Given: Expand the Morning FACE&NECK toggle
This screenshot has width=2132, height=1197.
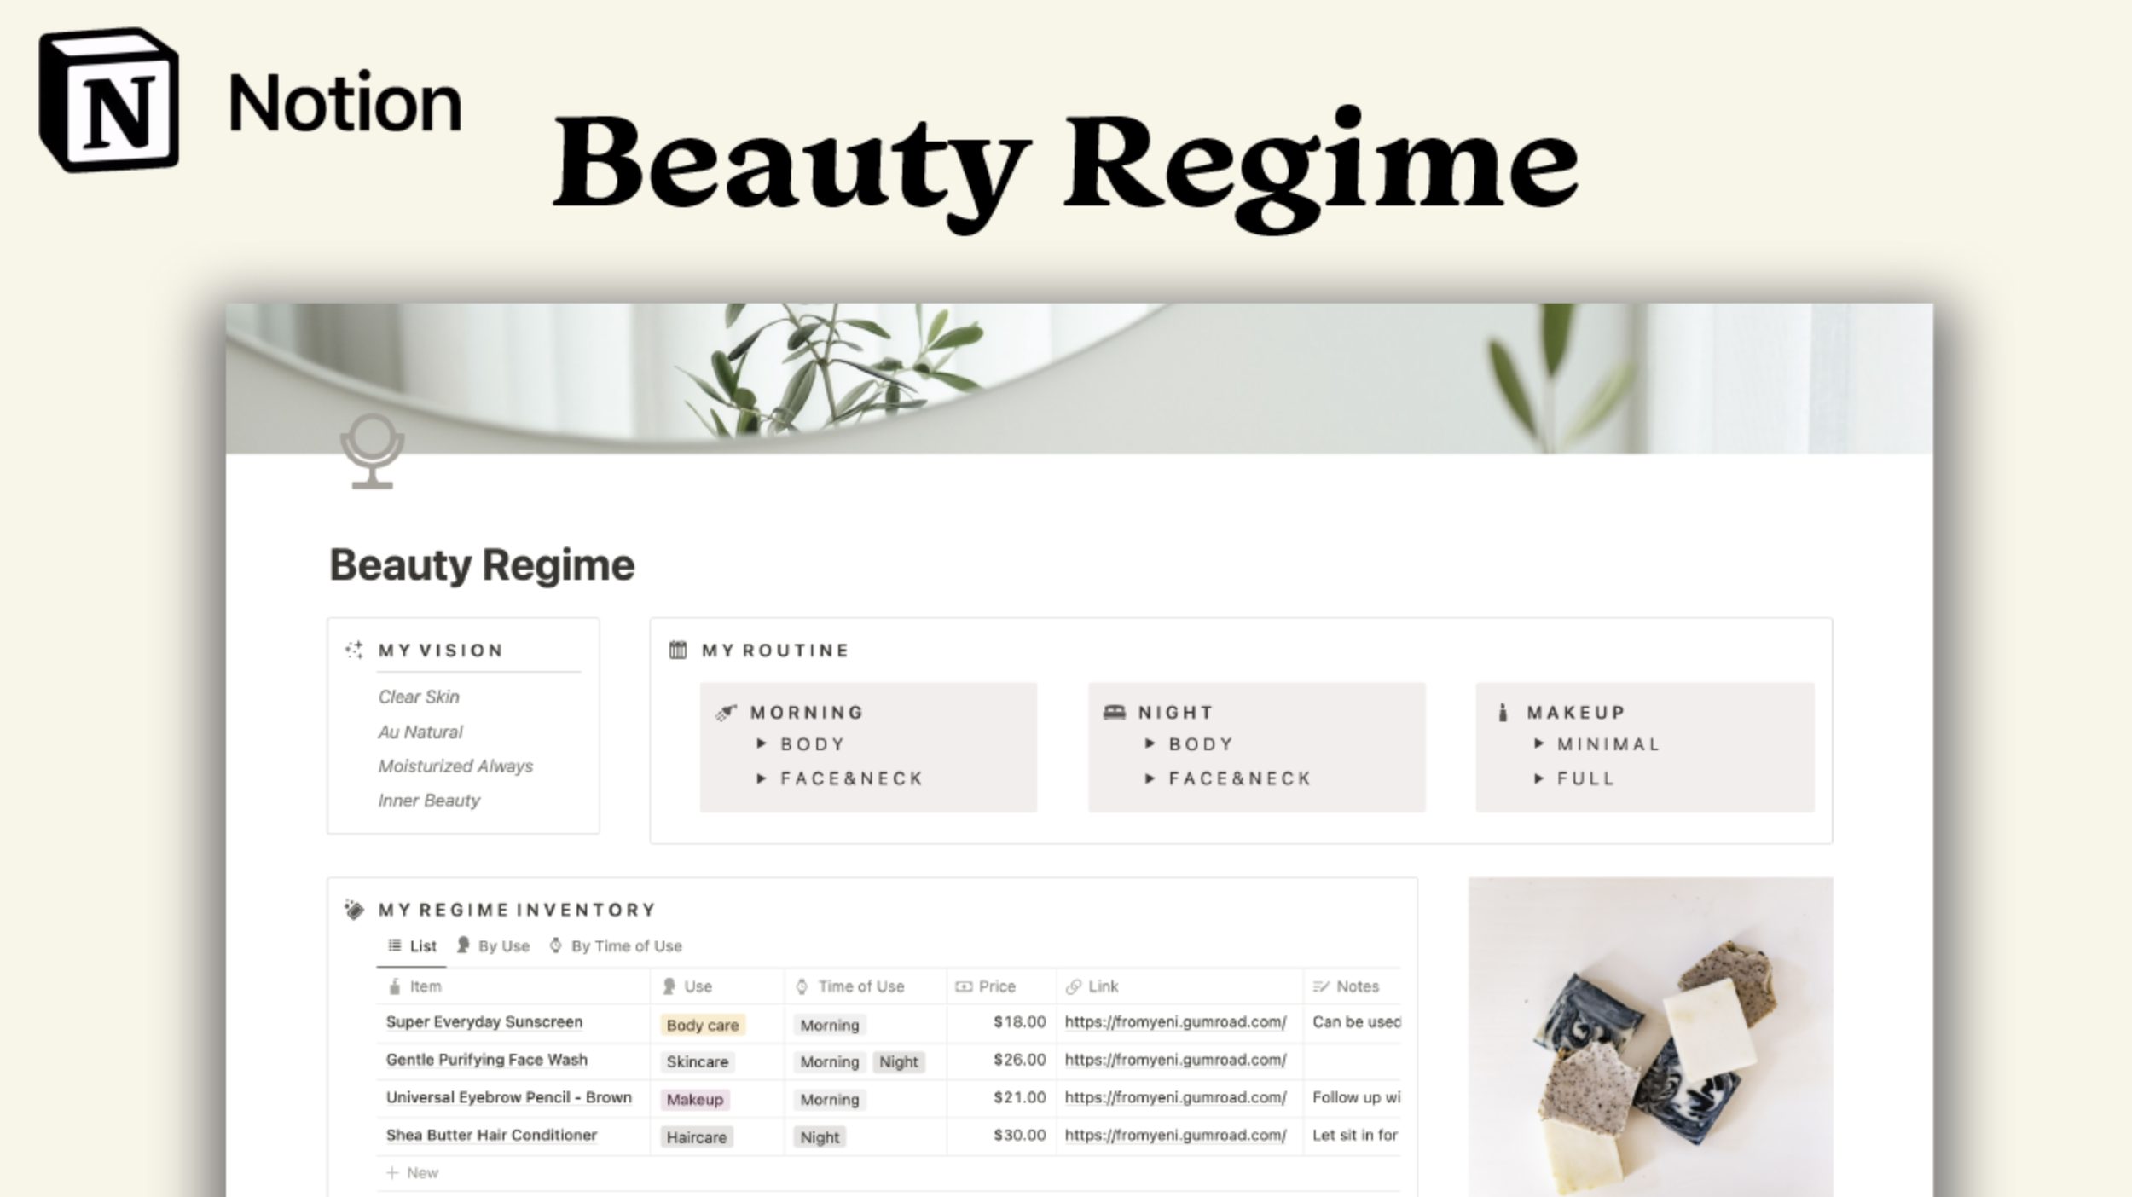Looking at the screenshot, I should 762,778.
